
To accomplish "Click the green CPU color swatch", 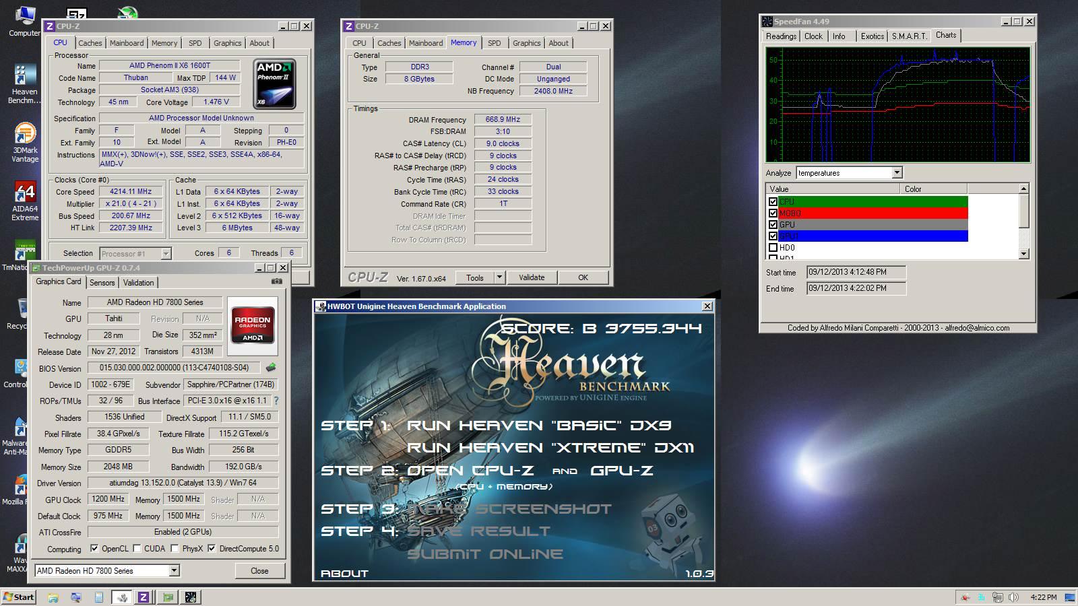I will (873, 201).
